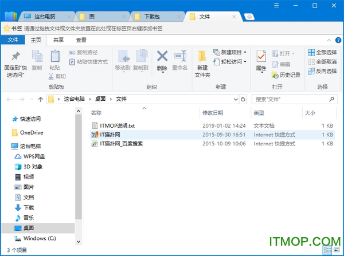Select all items
This screenshot has width=344, height=256.
click(322, 52)
